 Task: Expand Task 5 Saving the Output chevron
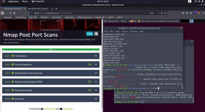pos(96,90)
